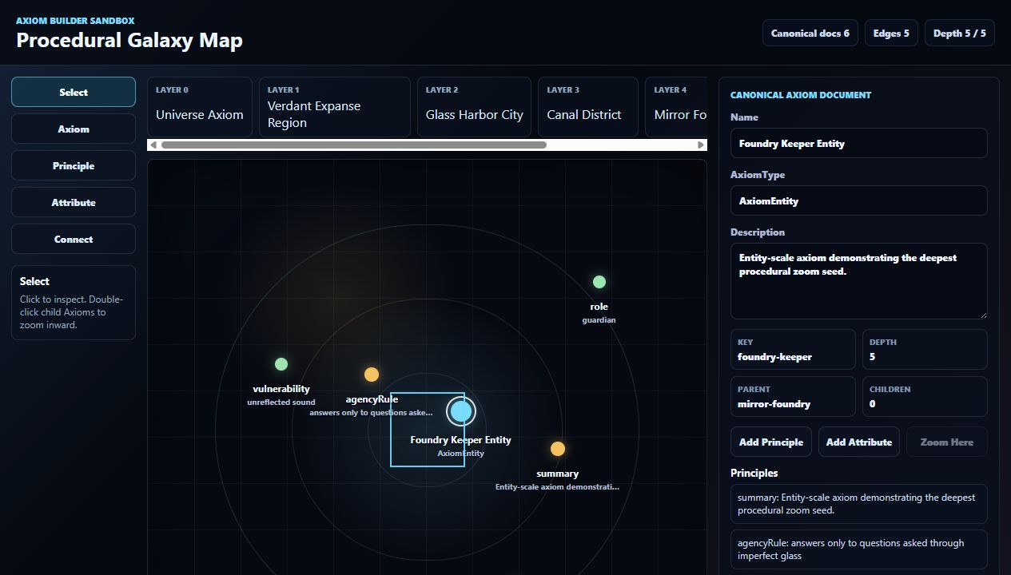Select the green role attribute node
The width and height of the screenshot is (1011, 575).
point(599,282)
